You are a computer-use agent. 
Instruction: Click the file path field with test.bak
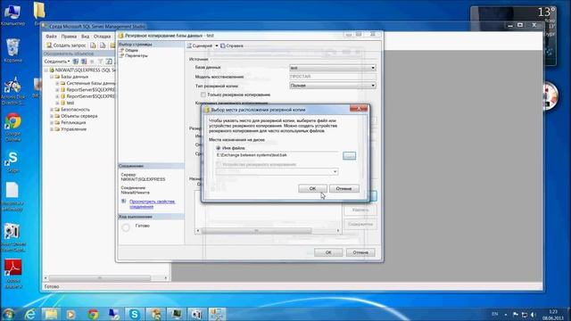[277, 155]
